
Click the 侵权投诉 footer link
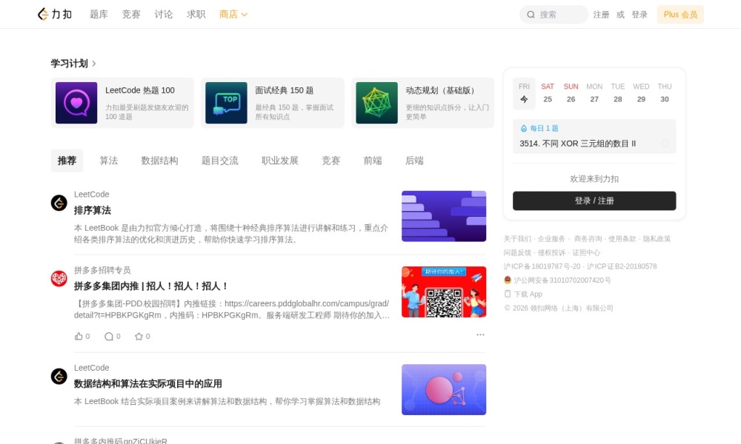(551, 252)
